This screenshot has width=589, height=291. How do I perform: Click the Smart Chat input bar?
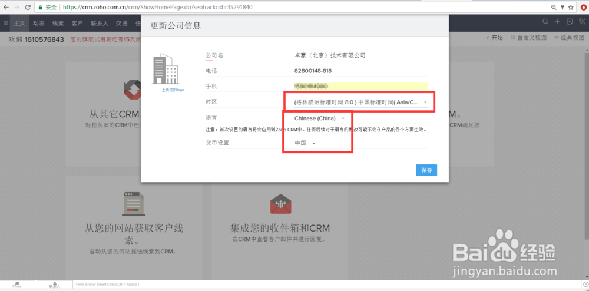tap(326, 285)
